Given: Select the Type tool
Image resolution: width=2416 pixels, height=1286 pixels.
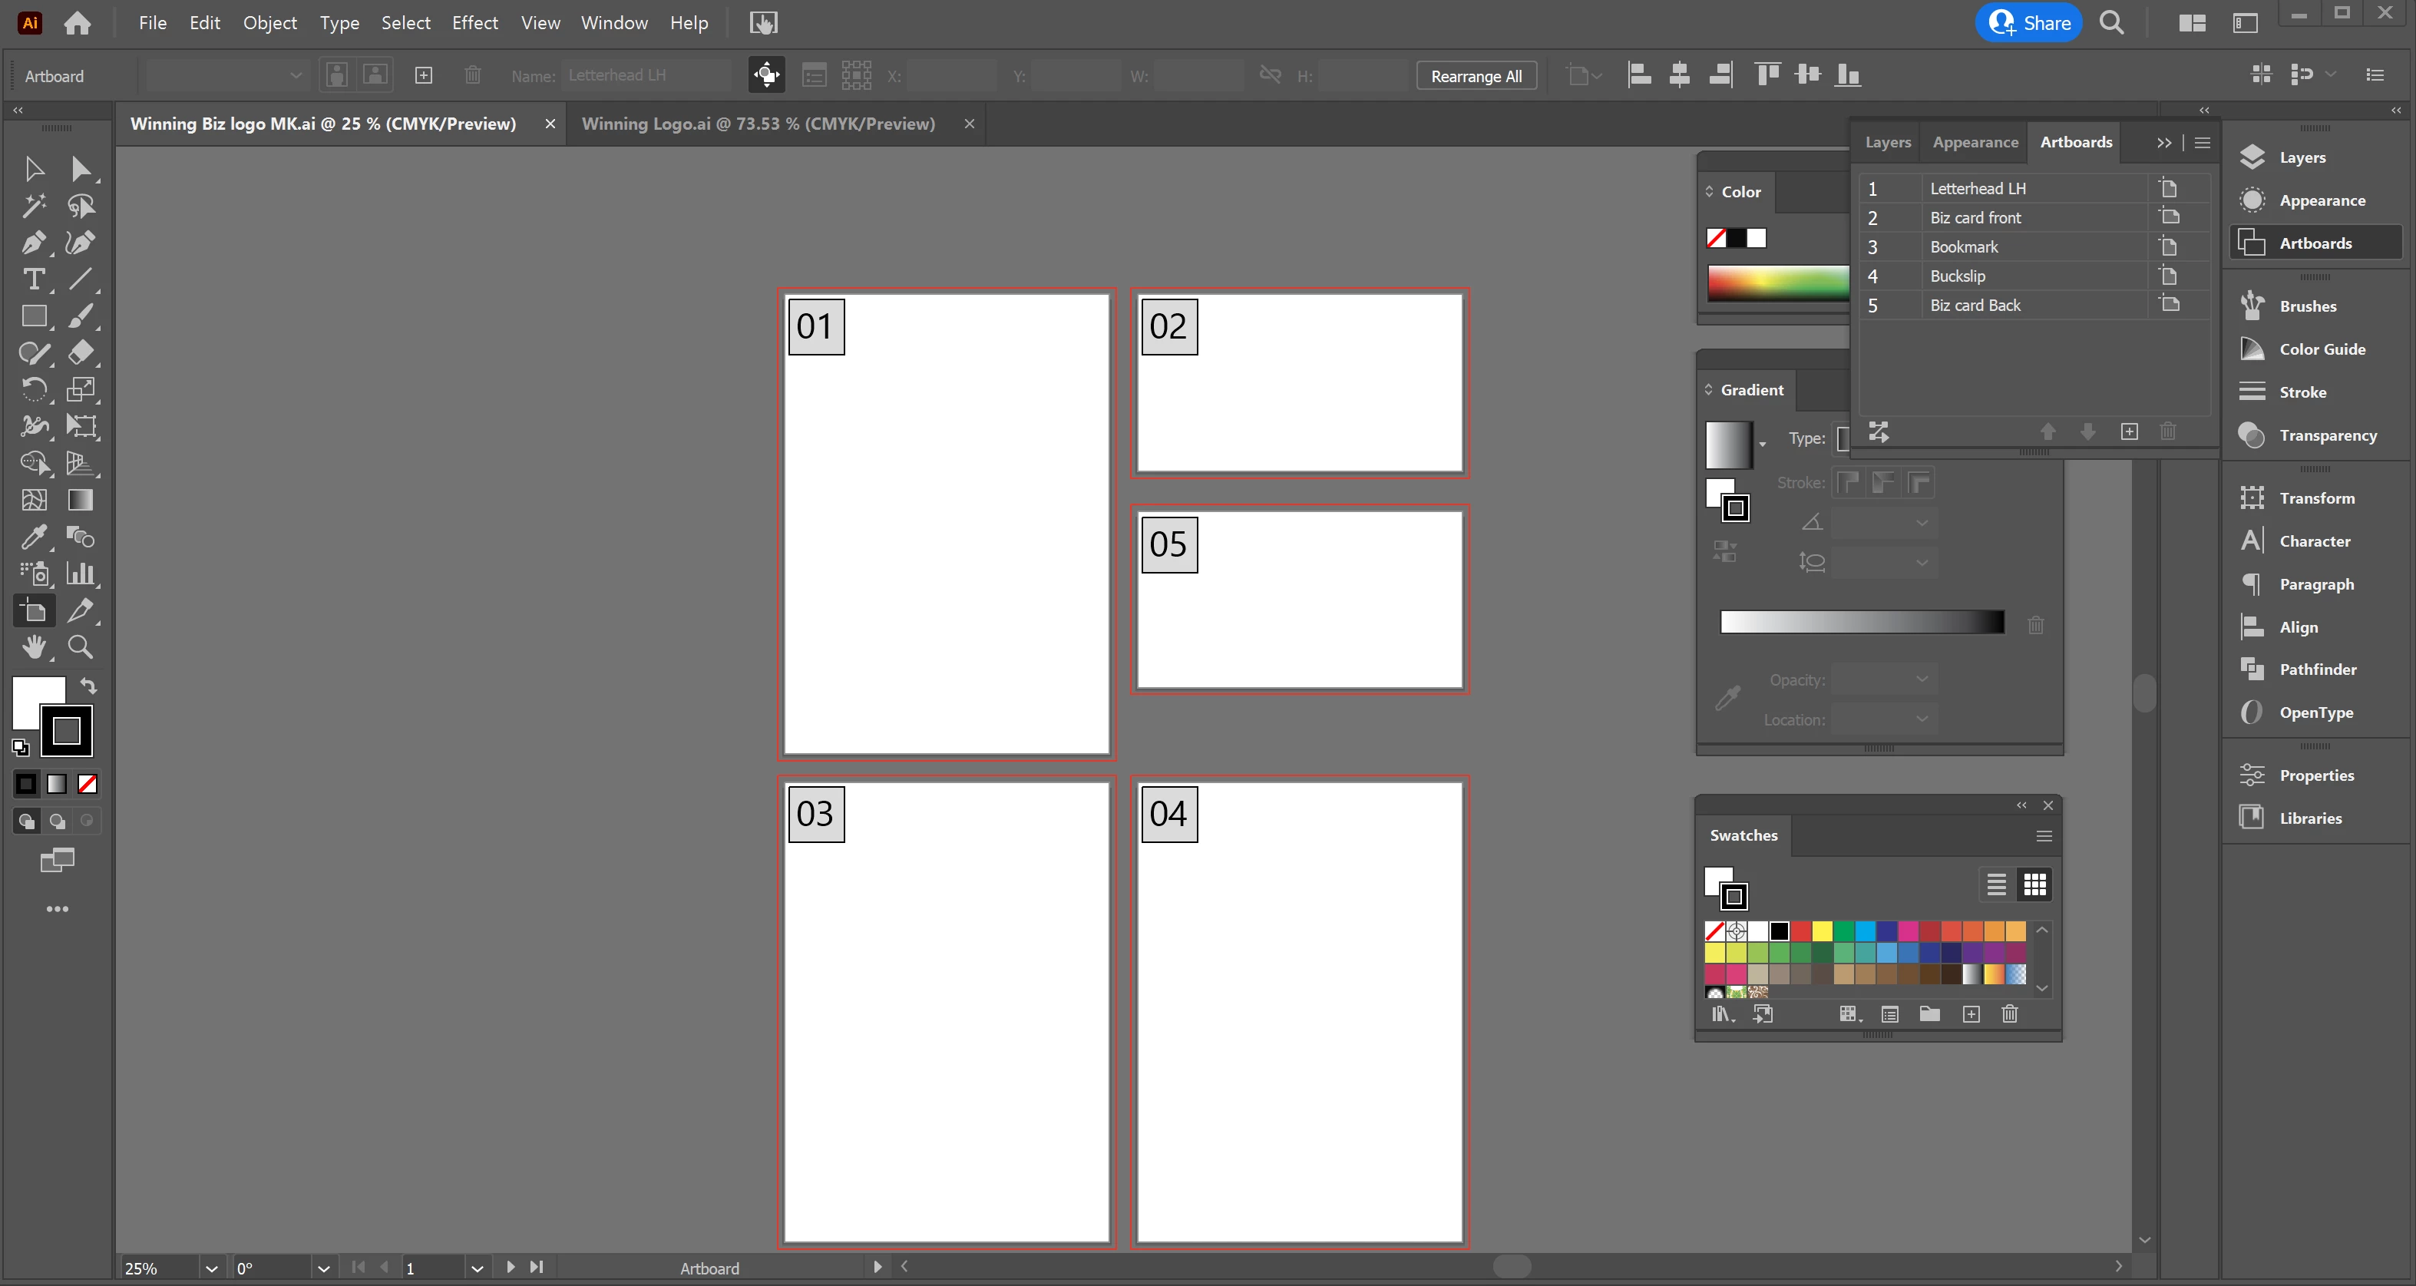Looking at the screenshot, I should [x=34, y=279].
